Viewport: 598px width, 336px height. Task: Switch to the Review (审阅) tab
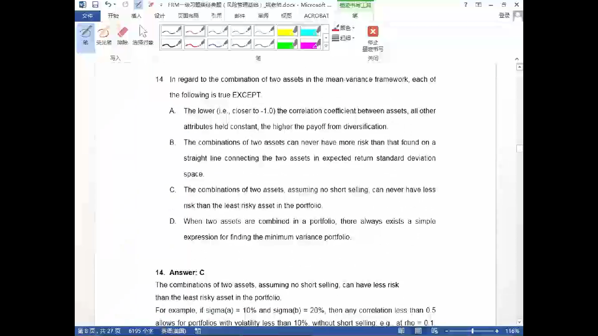pyautogui.click(x=263, y=16)
